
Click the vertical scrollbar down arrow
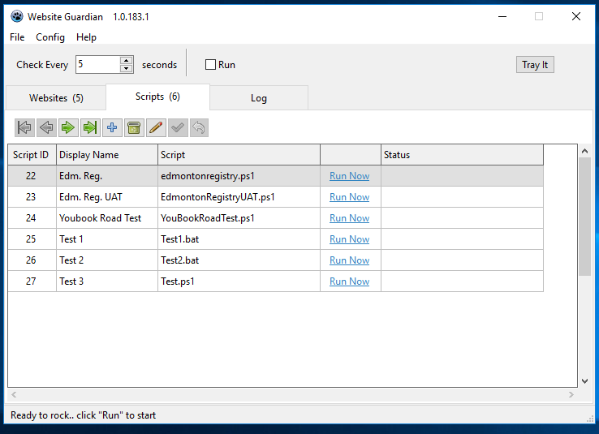(x=584, y=381)
